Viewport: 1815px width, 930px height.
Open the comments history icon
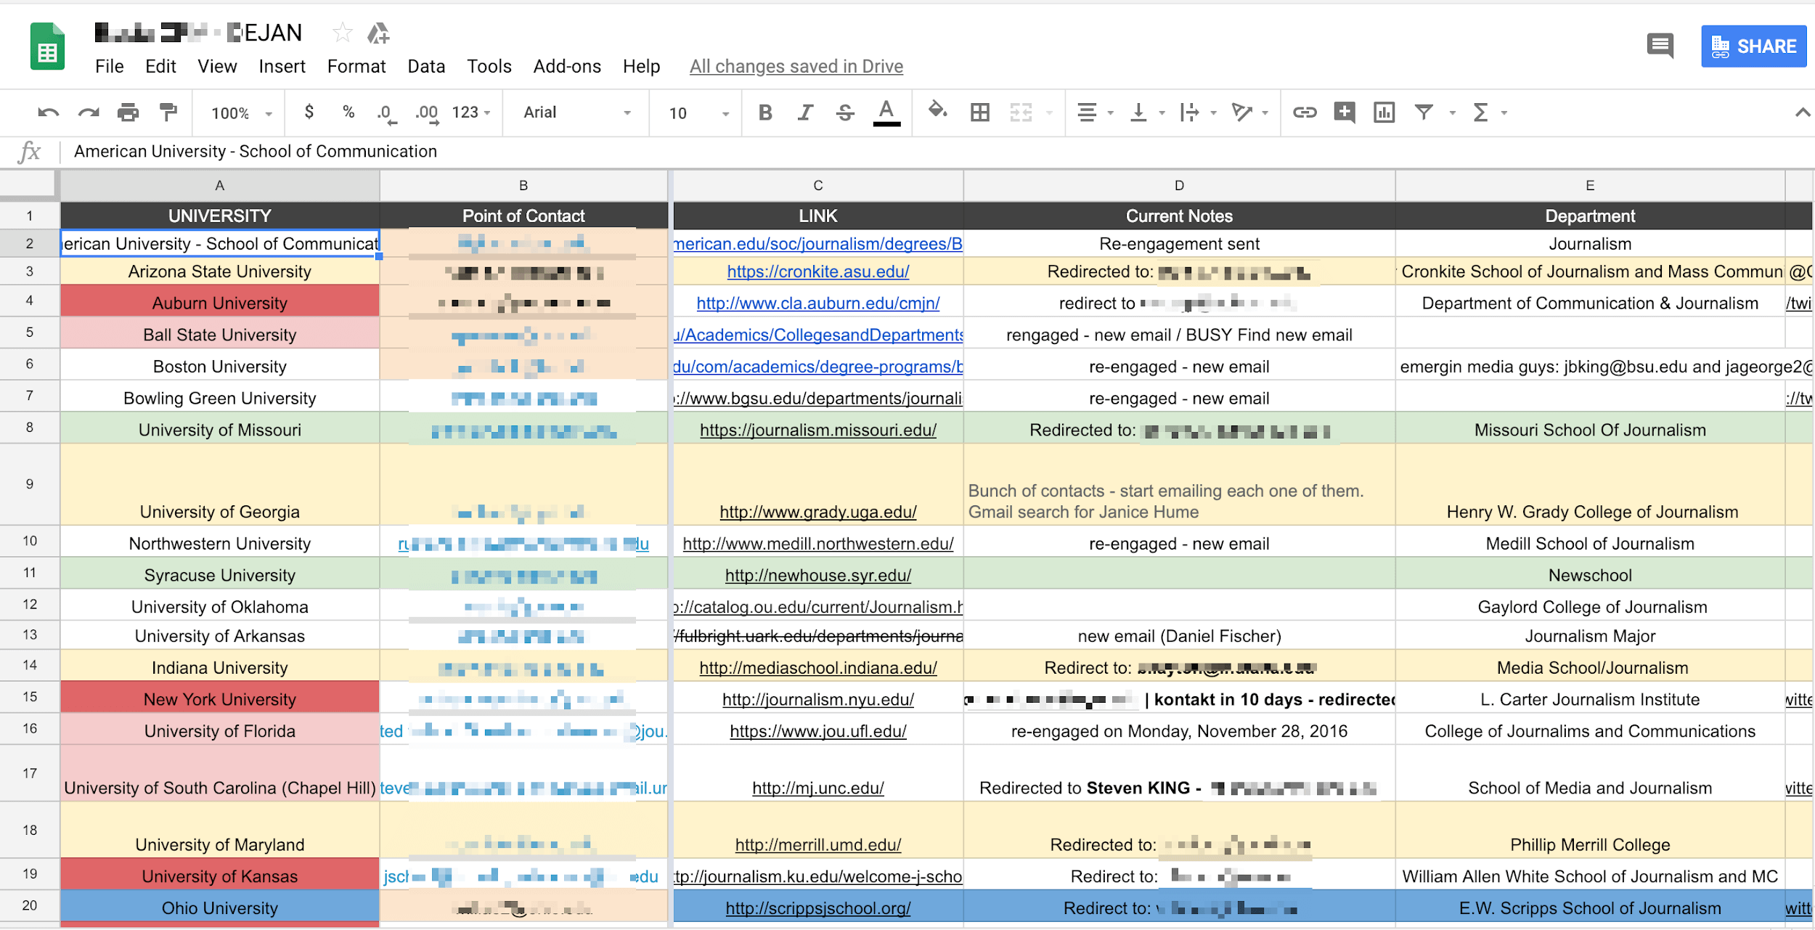(1660, 46)
